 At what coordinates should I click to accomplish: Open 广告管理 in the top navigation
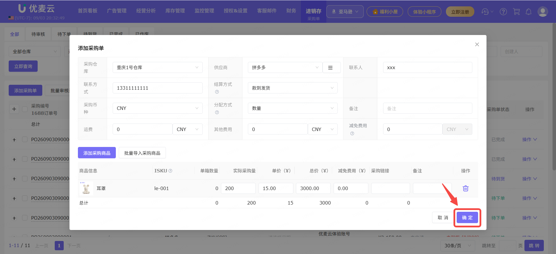(x=117, y=11)
